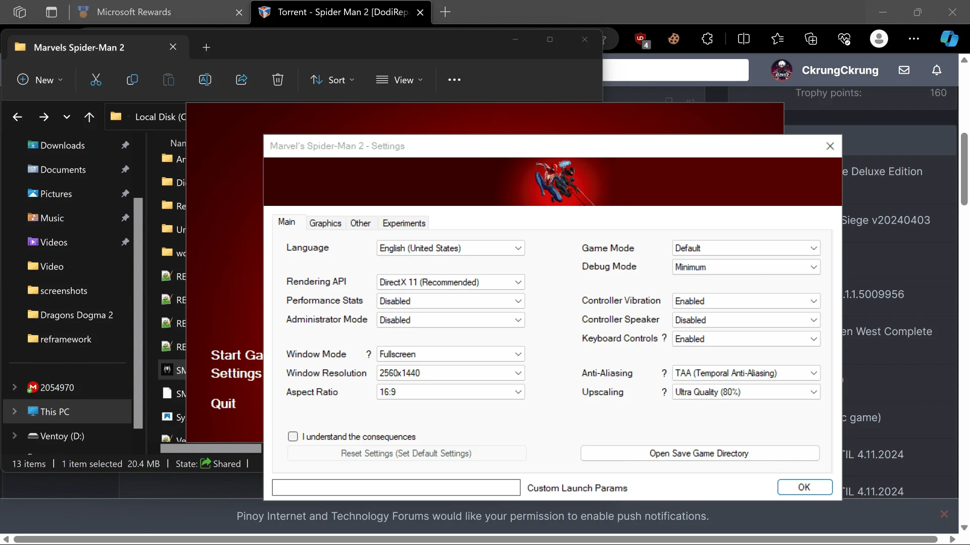Open the Aspect Ratio dropdown
970x545 pixels.
click(x=451, y=392)
